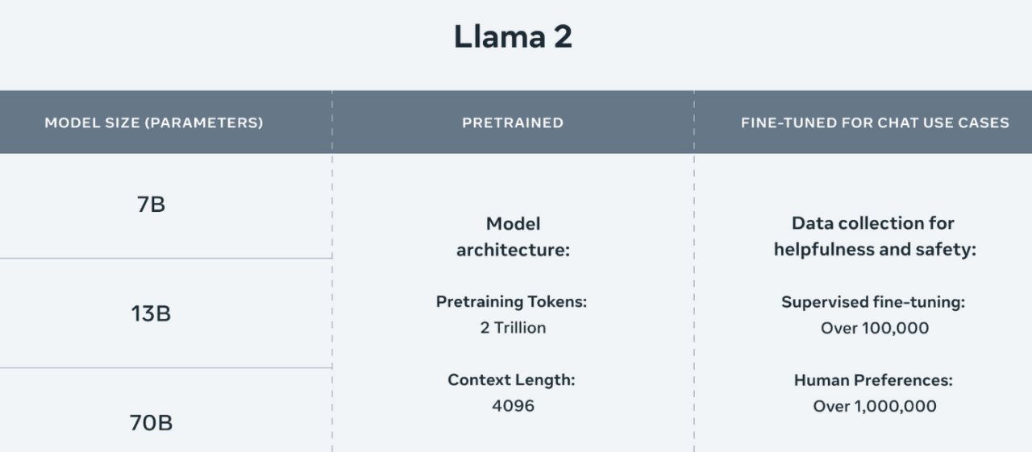Click the "Human Preferences:" label
Image resolution: width=1032 pixels, height=452 pixels.
873,379
